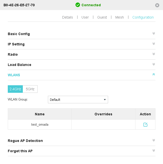Close the AP properties panel
This screenshot has width=163, height=164.
point(157,5)
